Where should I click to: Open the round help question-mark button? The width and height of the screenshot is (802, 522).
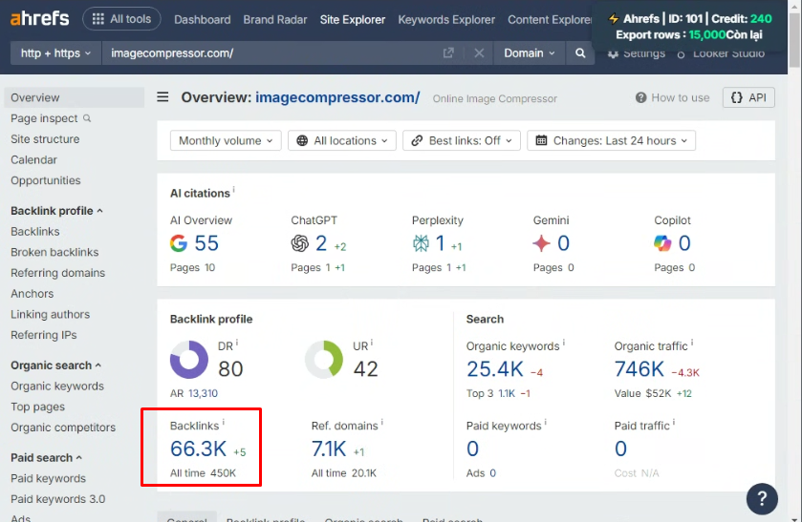point(762,499)
